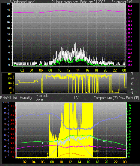This screenshot has width=140, height=166.
Task: Click the 29.5 barometer axis value
Action: coord(130,37)
